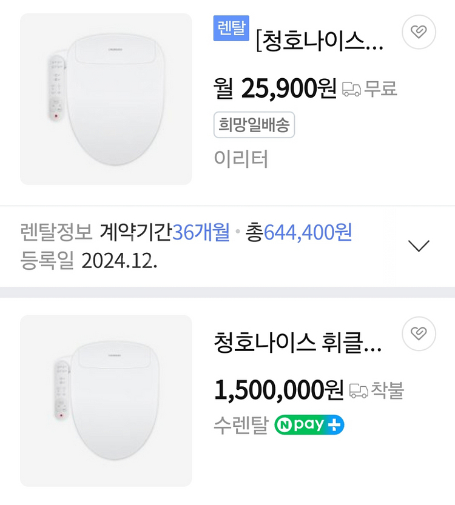Open the first bidet product thumbnail
The image size is (455, 505).
tap(106, 99)
